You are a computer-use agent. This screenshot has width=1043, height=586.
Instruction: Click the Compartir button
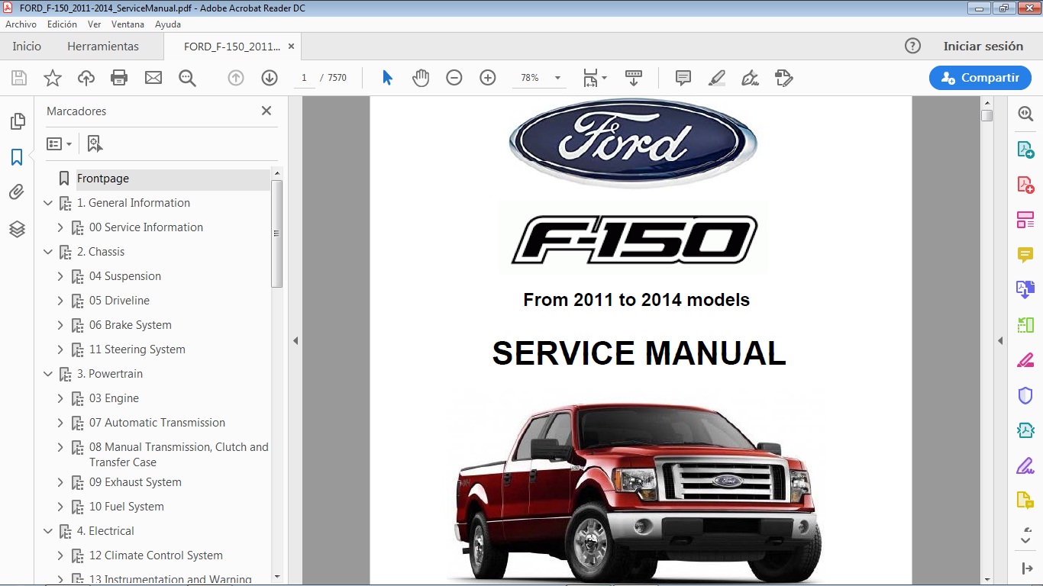click(980, 77)
